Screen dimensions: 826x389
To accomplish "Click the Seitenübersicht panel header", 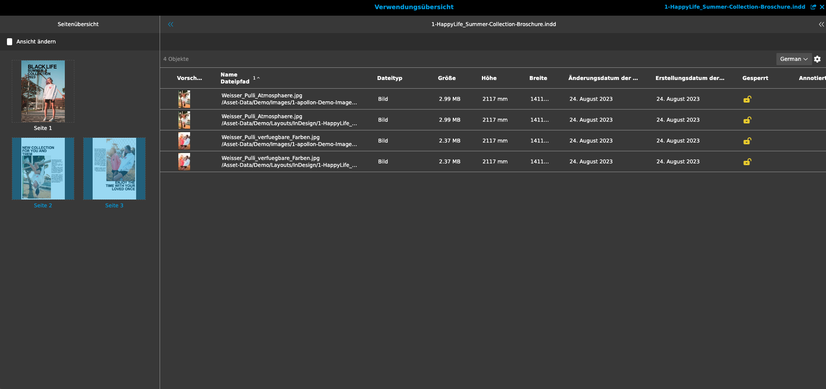I will (x=78, y=24).
